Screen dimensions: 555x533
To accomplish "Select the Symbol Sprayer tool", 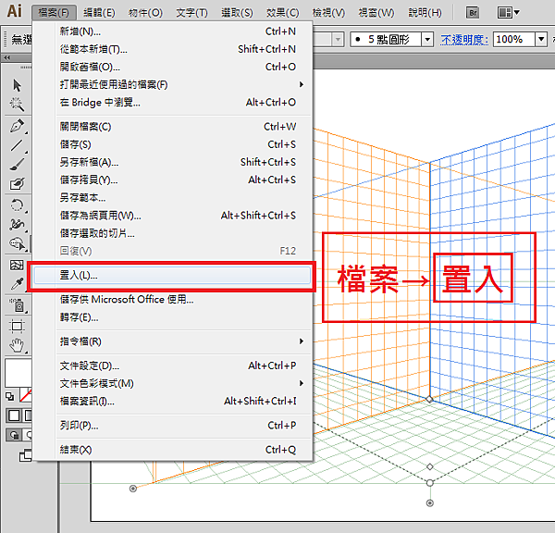I will 18,305.
